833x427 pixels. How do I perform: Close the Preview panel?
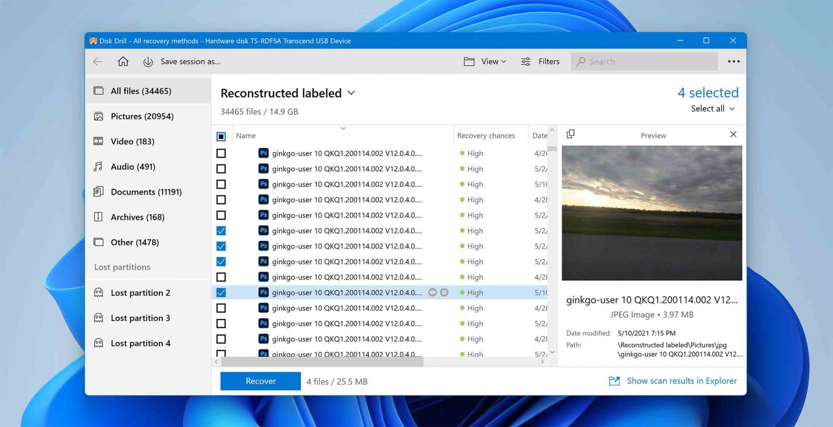(733, 134)
